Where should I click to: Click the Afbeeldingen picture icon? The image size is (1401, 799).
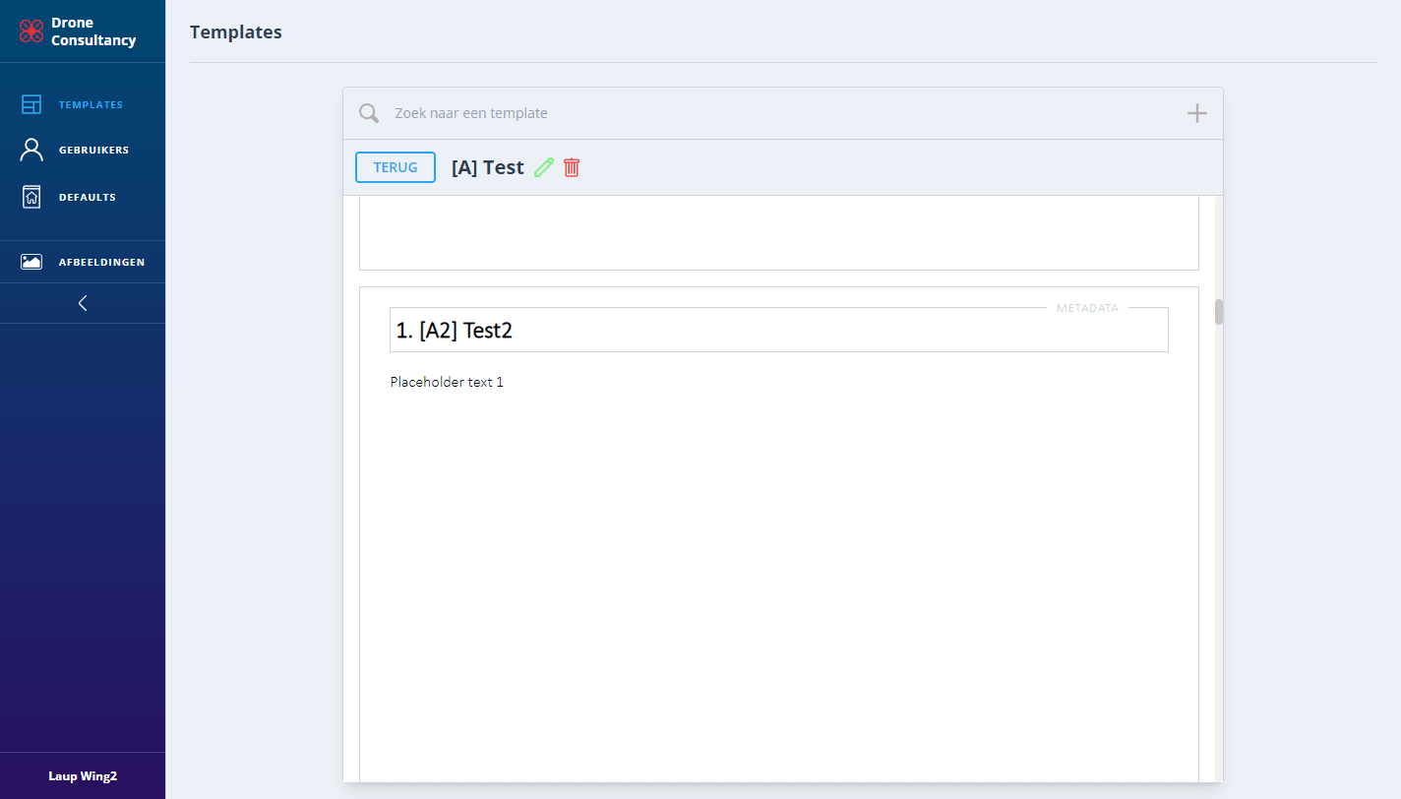(31, 262)
